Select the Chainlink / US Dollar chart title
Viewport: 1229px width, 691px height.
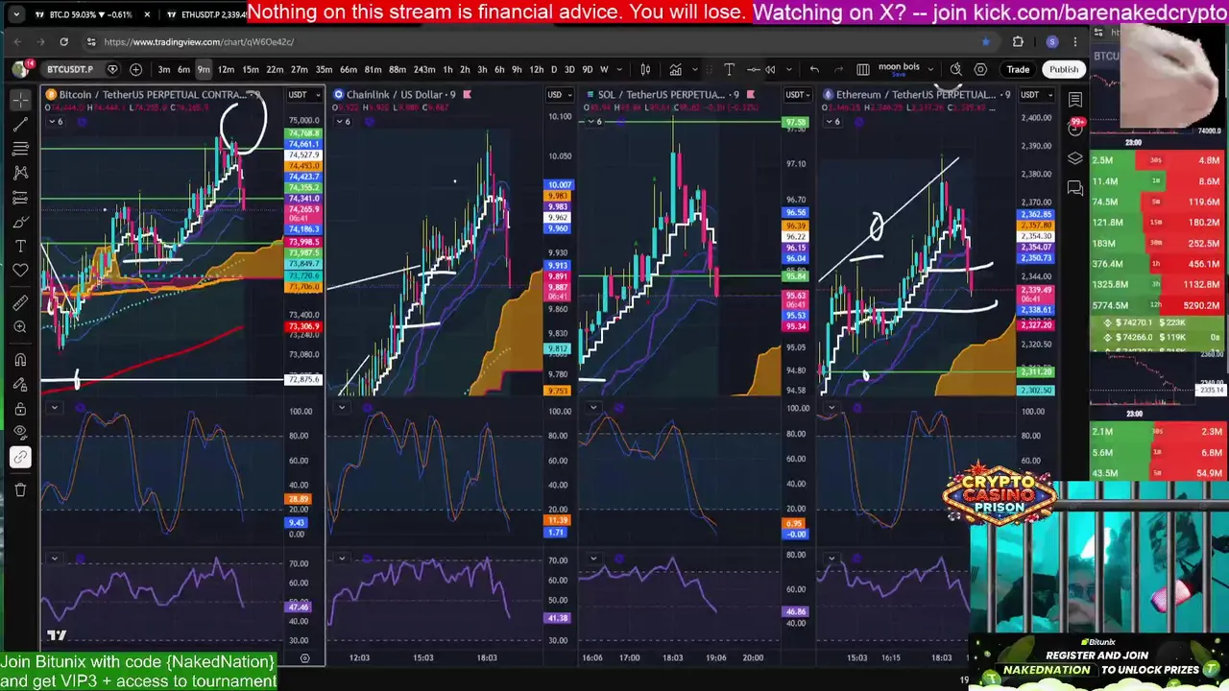pyautogui.click(x=395, y=94)
